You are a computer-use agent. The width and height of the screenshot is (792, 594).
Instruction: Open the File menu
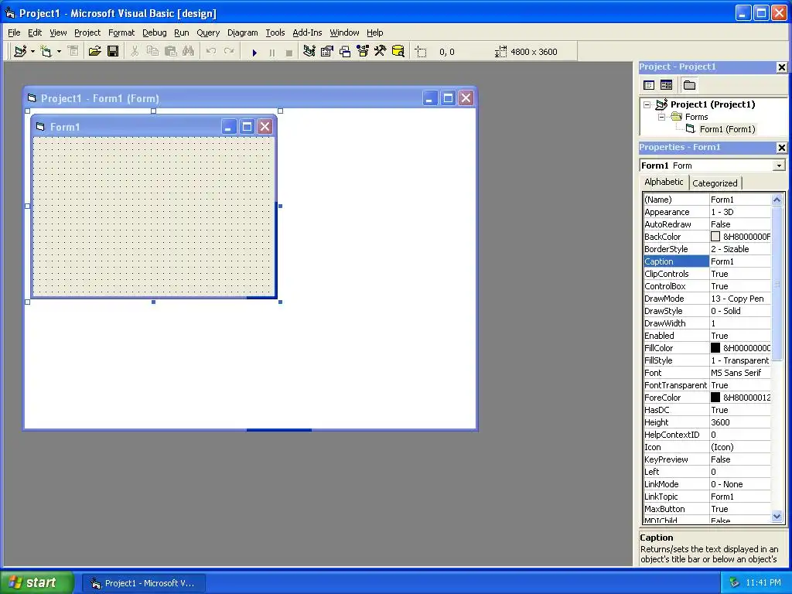click(x=14, y=32)
